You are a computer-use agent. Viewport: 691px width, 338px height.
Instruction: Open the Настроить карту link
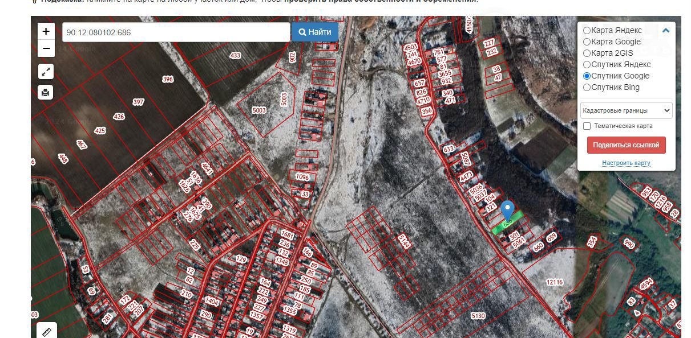[x=626, y=163]
